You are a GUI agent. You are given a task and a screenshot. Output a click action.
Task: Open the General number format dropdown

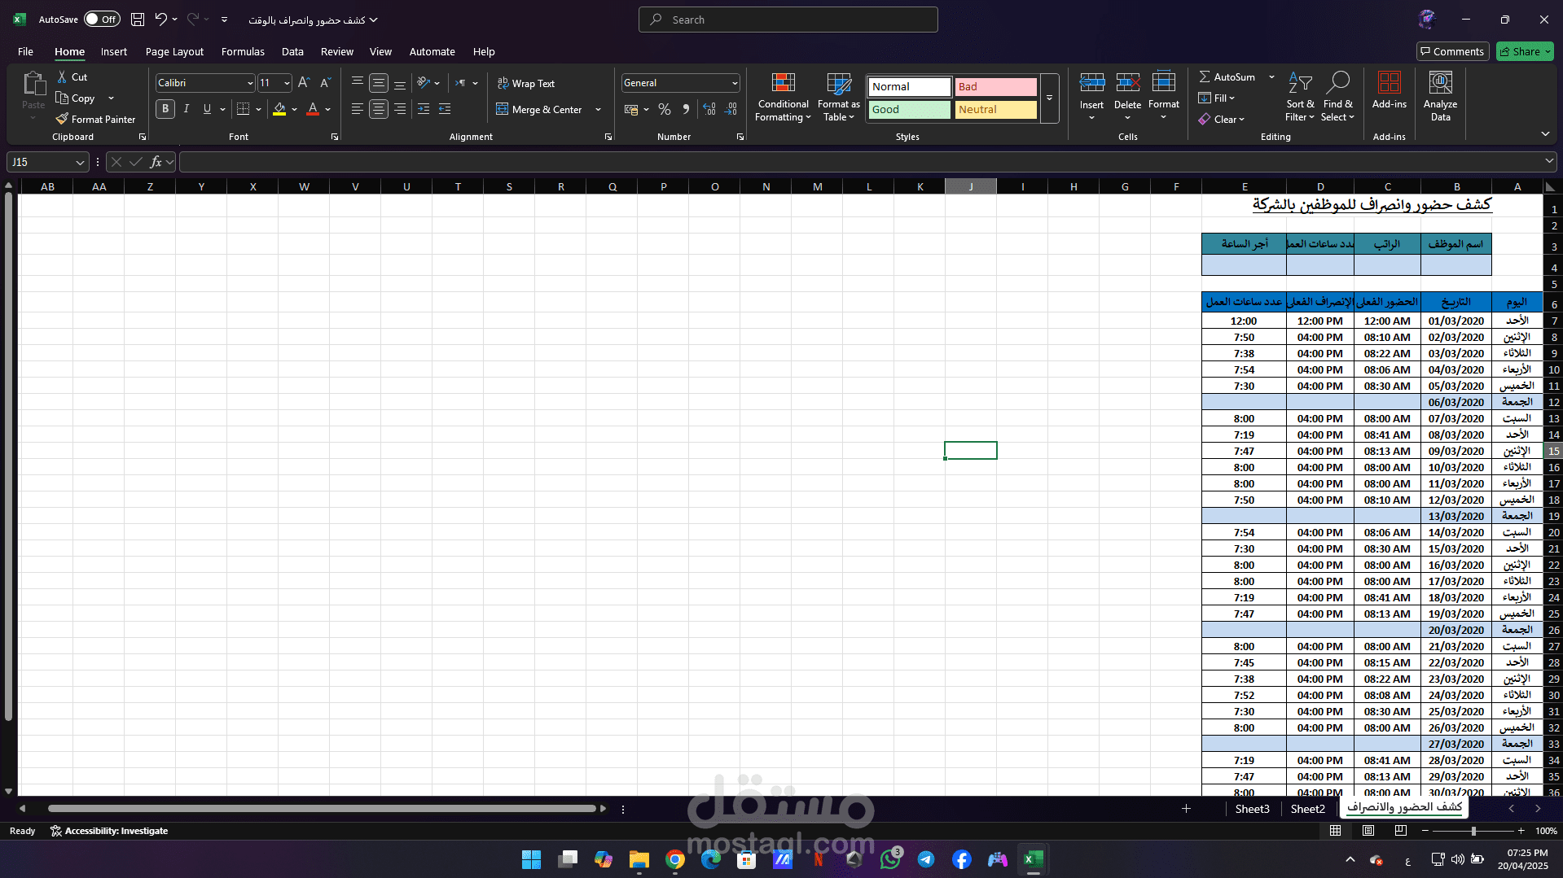tap(734, 83)
